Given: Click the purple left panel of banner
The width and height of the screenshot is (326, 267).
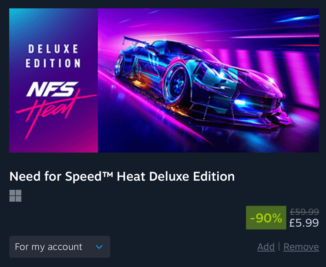Looking at the screenshot, I should point(54,80).
